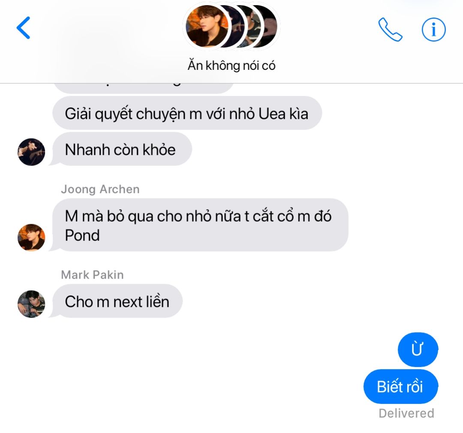Image resolution: width=463 pixels, height=433 pixels.
Task: Tap the partially hidden top message bubble
Action: click(143, 88)
